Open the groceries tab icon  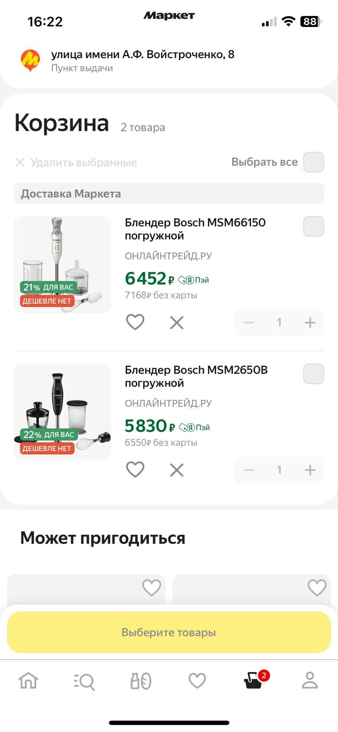coord(141,681)
